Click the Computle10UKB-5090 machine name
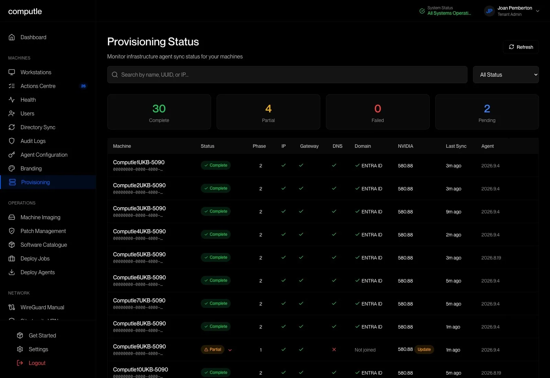The height and width of the screenshot is (378, 550). tap(141, 369)
